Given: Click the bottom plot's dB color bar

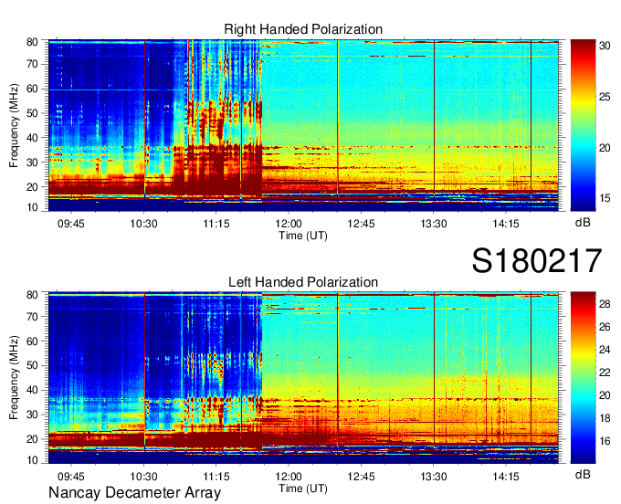Looking at the screenshot, I should tap(583, 378).
